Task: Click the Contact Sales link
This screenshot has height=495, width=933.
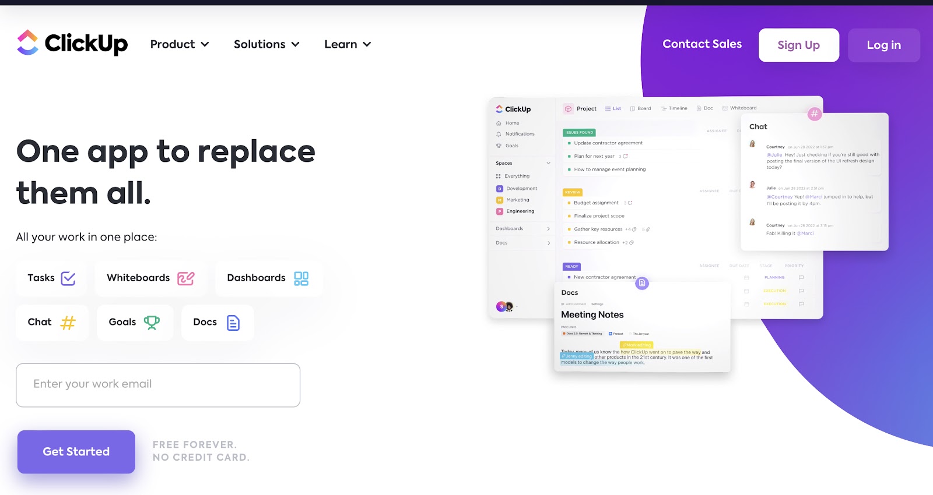Action: [x=702, y=44]
